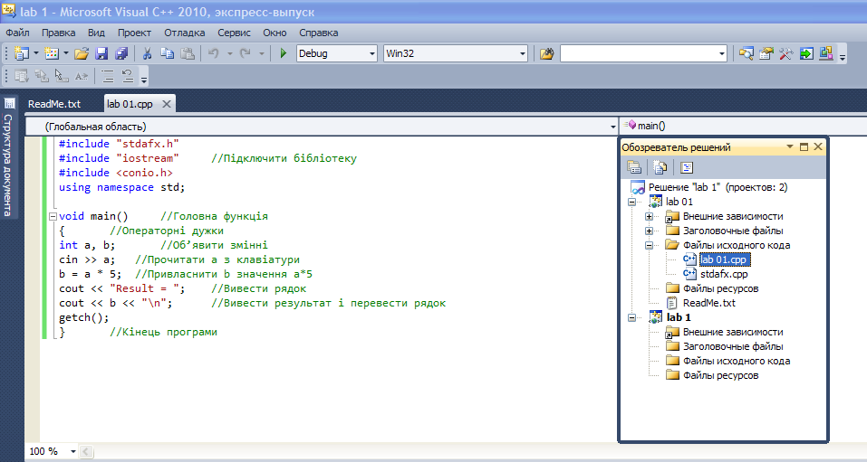The image size is (867, 462).
Task: Click the Open File folder icon
Action: click(82, 54)
